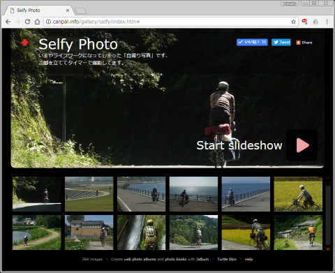Click the red extension icon in the toolbar
Image resolution: width=335 pixels, height=273 pixels.
pos(304,22)
